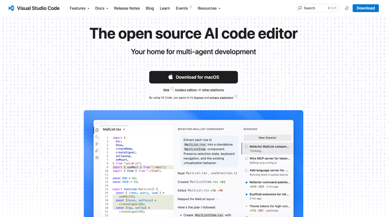Open the "Wire MCP server for telem..." session
The width and height of the screenshot is (388, 217).
click(268, 160)
